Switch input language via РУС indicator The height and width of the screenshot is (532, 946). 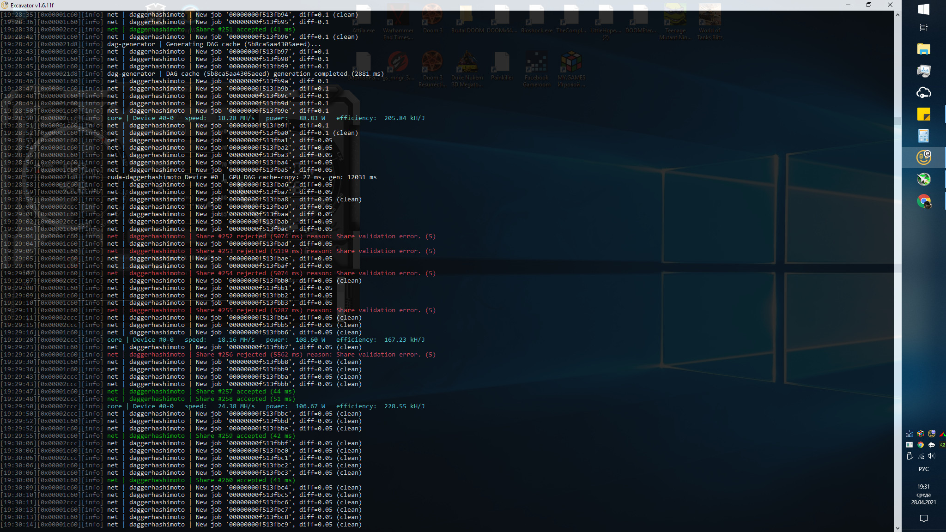pyautogui.click(x=923, y=469)
